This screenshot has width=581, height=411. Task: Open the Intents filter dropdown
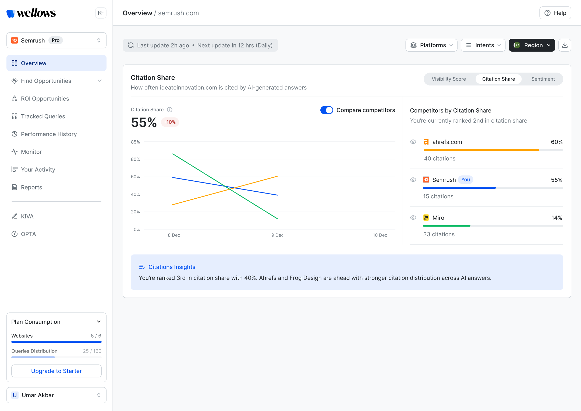coord(483,45)
